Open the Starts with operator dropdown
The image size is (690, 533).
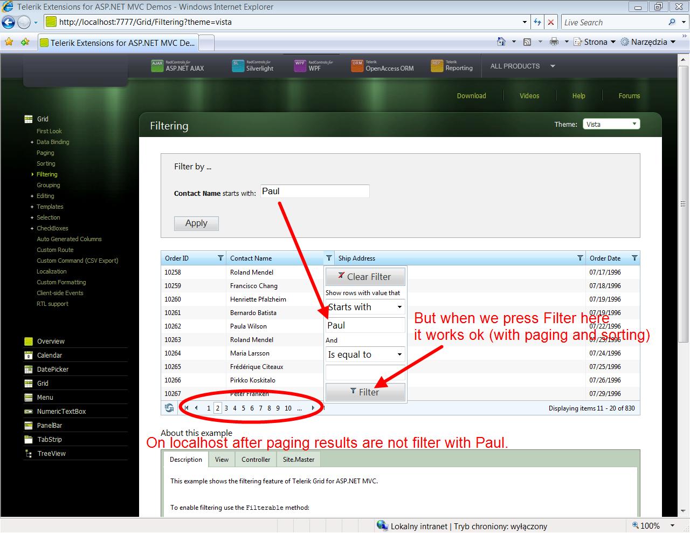pyautogui.click(x=365, y=307)
